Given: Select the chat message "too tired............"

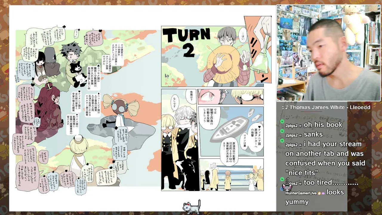Looking at the screenshot, I should click(331, 182).
